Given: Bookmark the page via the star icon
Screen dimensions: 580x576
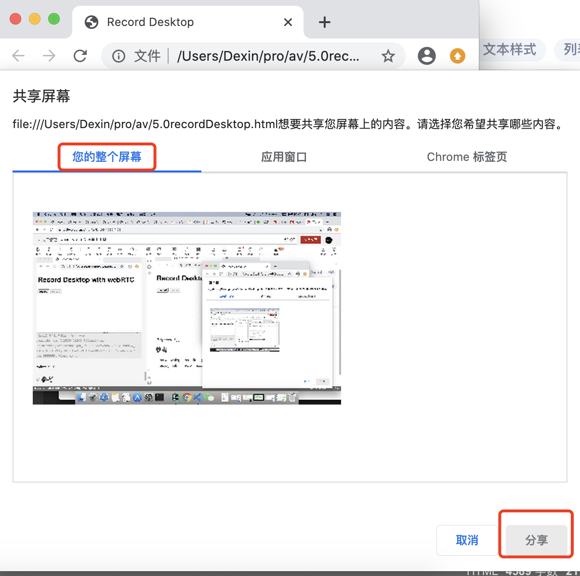Looking at the screenshot, I should coord(388,56).
